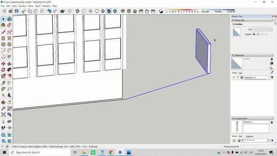Switch to Iso view icon
The width and height of the screenshot is (277, 156).
(123, 11)
